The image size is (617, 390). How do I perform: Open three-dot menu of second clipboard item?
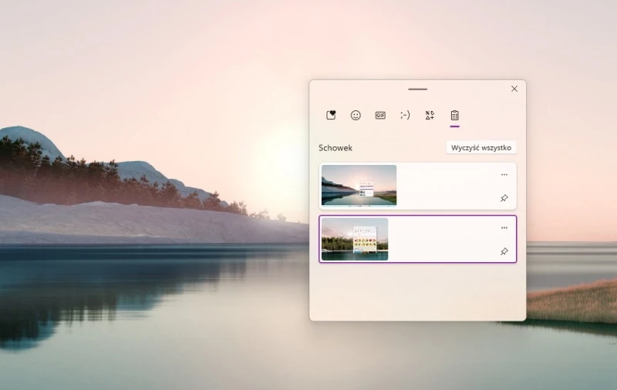[x=504, y=228]
